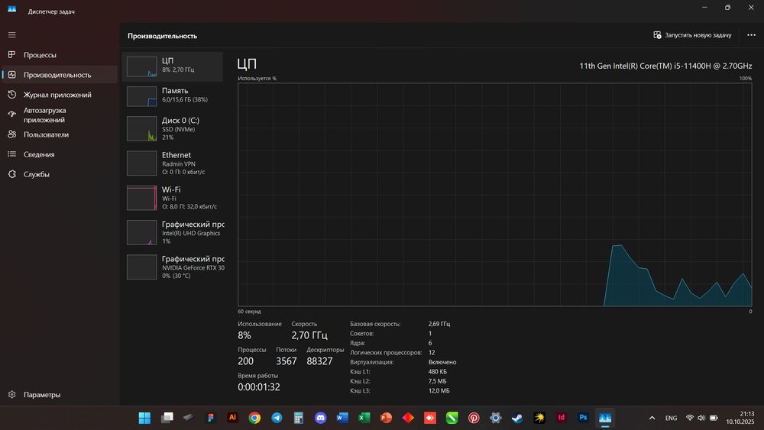
Task: Open Adobe Illustrator from taskbar
Action: pos(232,418)
